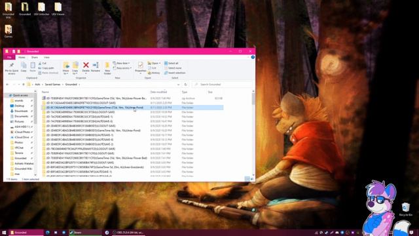The width and height of the screenshot is (419, 236).
Task: Go up one folder level arrow
Action: pos(24,85)
